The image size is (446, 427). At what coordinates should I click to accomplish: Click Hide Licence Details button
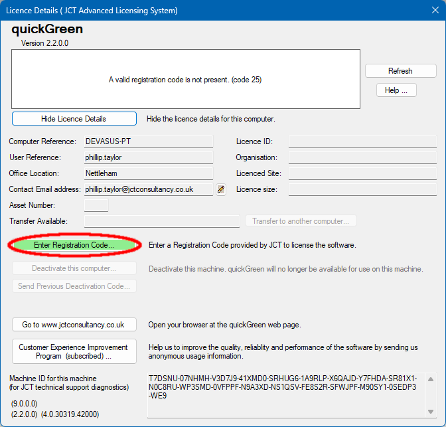(x=74, y=119)
